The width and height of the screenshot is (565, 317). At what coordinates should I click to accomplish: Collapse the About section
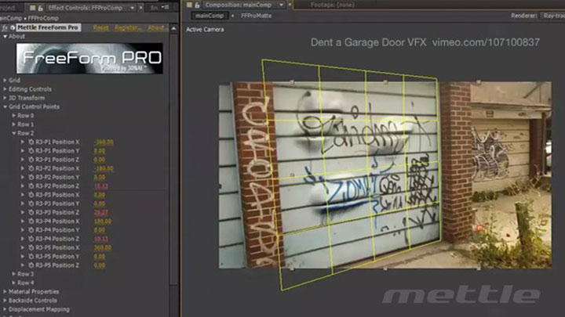5,36
